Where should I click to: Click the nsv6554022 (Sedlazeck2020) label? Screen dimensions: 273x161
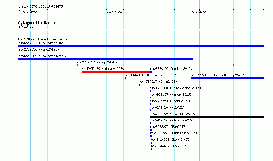(42, 43)
